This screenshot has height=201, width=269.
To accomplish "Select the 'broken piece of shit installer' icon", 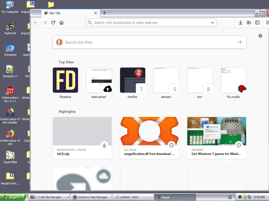I will (x=10, y=116).
